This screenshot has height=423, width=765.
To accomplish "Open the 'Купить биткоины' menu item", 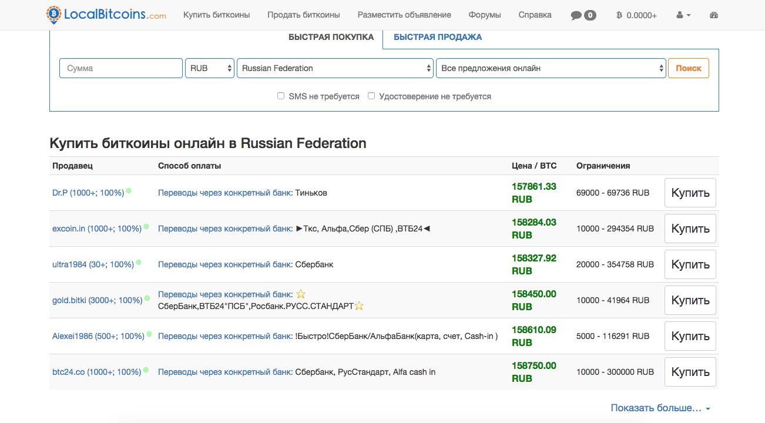I will (x=216, y=15).
